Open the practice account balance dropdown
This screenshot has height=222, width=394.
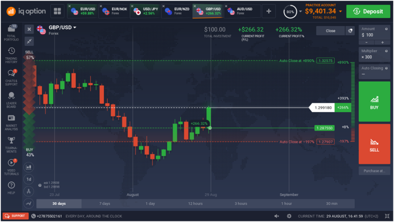pyautogui.click(x=340, y=11)
